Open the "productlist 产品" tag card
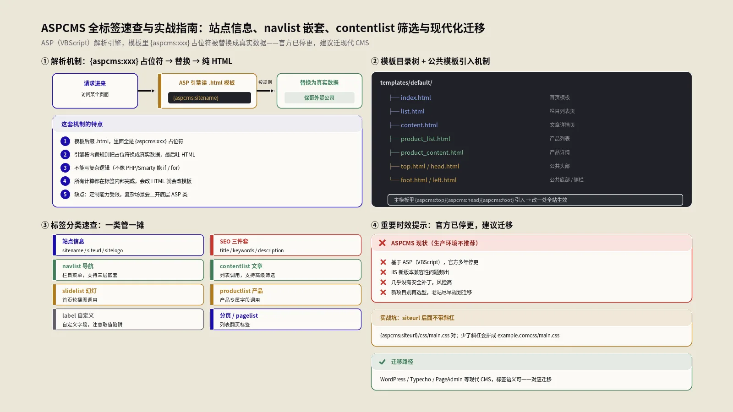The height and width of the screenshot is (412, 733). click(286, 295)
